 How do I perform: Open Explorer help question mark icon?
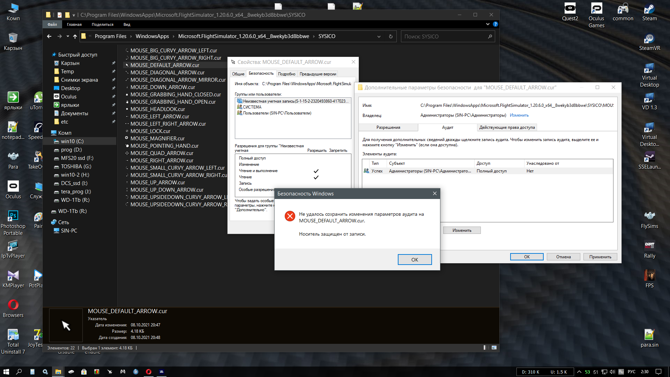495,24
